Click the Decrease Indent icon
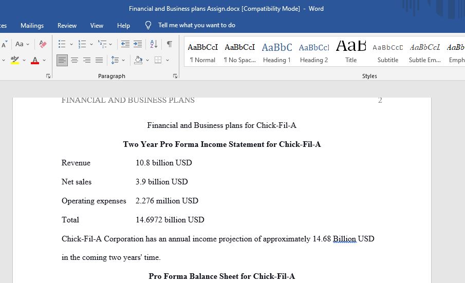 click(x=125, y=44)
